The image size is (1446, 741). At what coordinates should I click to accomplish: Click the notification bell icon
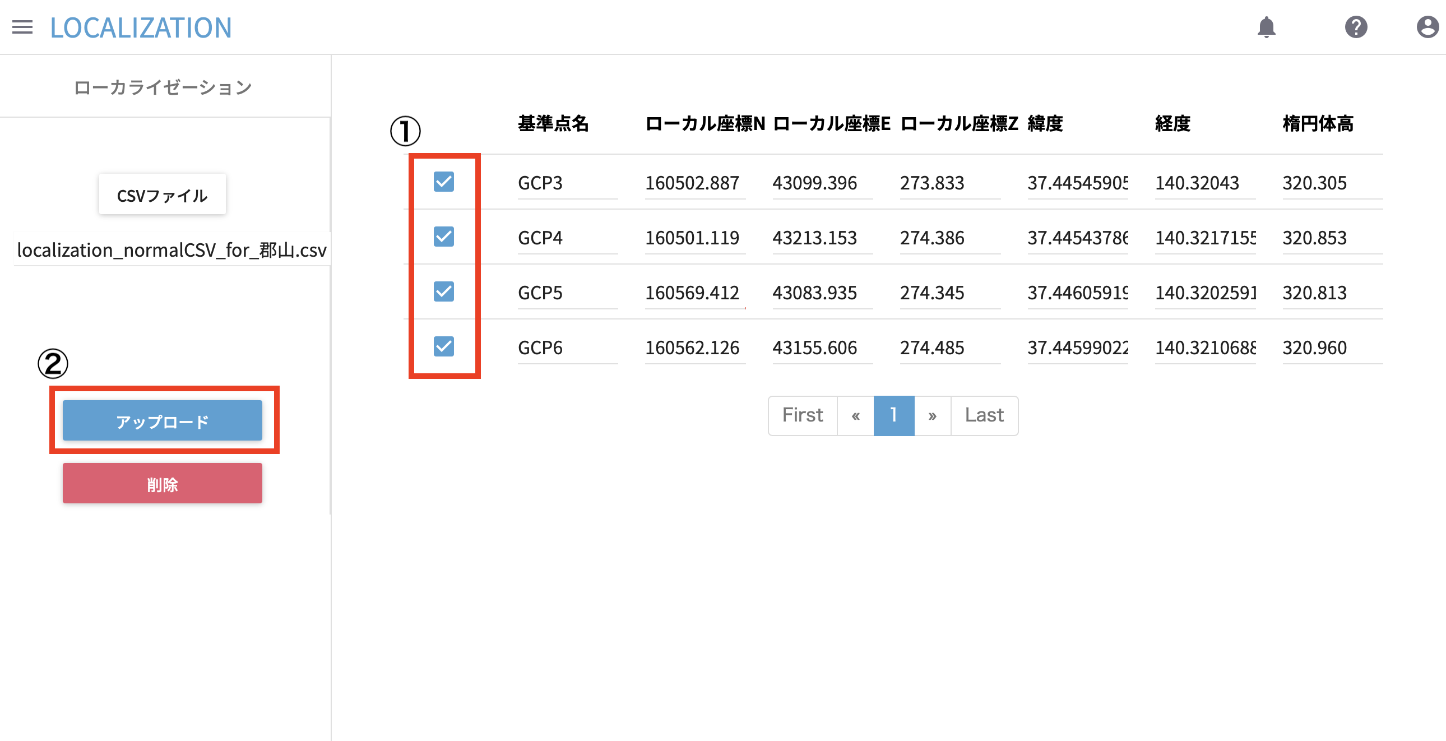(x=1267, y=27)
